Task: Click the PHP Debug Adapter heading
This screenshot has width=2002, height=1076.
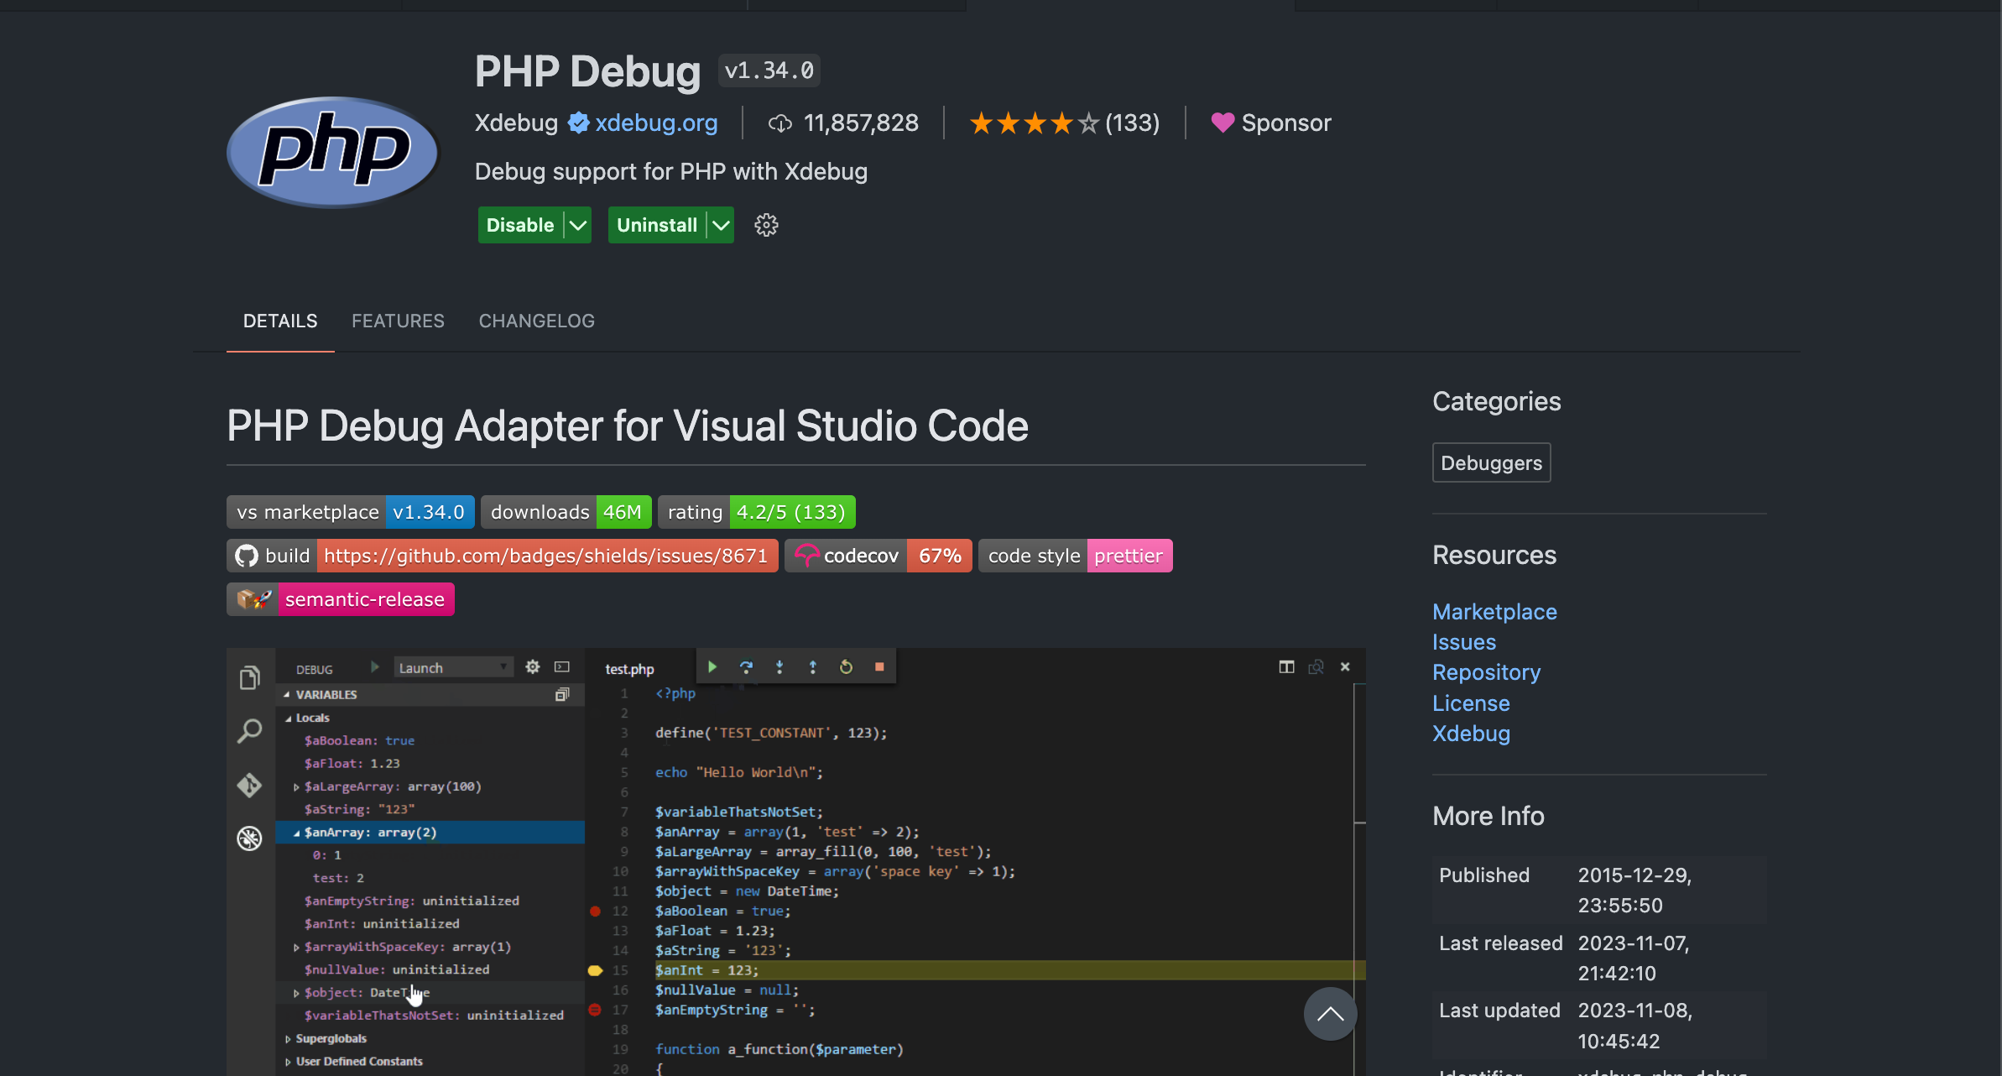Action: (628, 426)
